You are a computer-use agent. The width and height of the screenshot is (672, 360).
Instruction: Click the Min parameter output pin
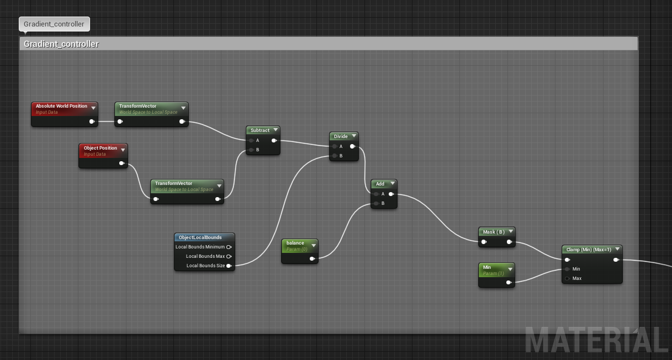point(509,282)
